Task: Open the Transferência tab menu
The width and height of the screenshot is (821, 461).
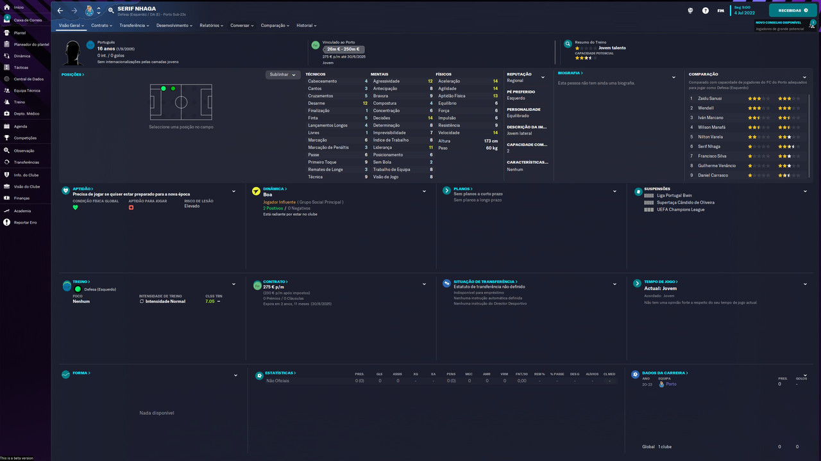Action: pos(134,26)
